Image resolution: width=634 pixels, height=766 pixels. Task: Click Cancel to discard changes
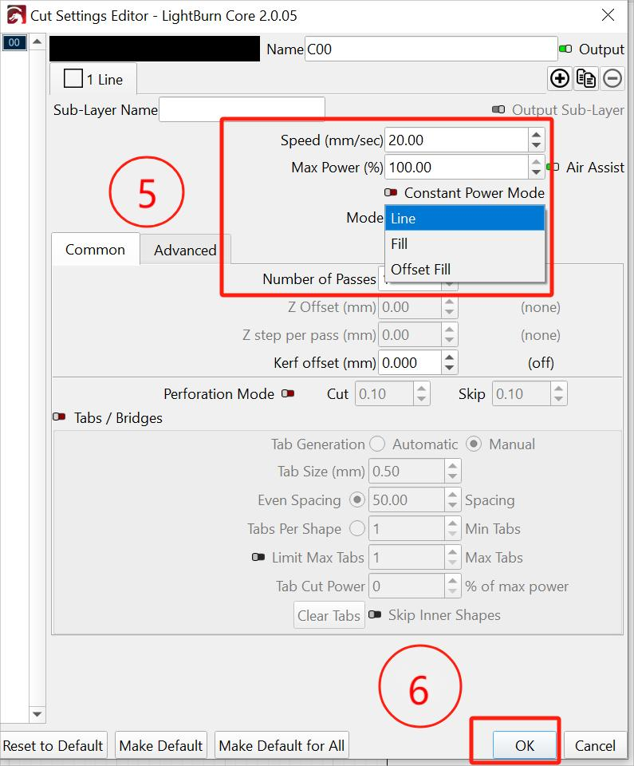(595, 745)
